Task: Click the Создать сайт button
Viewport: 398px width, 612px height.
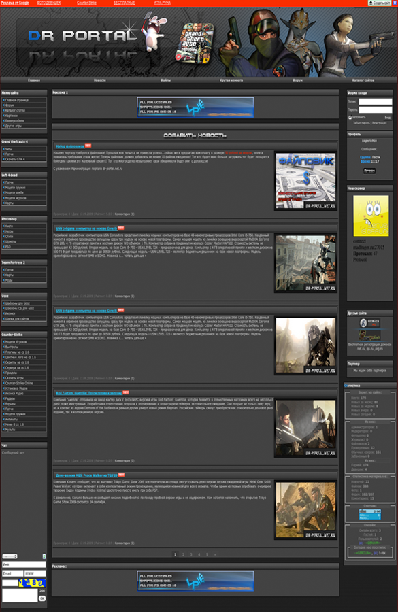Action: pyautogui.click(x=379, y=3)
